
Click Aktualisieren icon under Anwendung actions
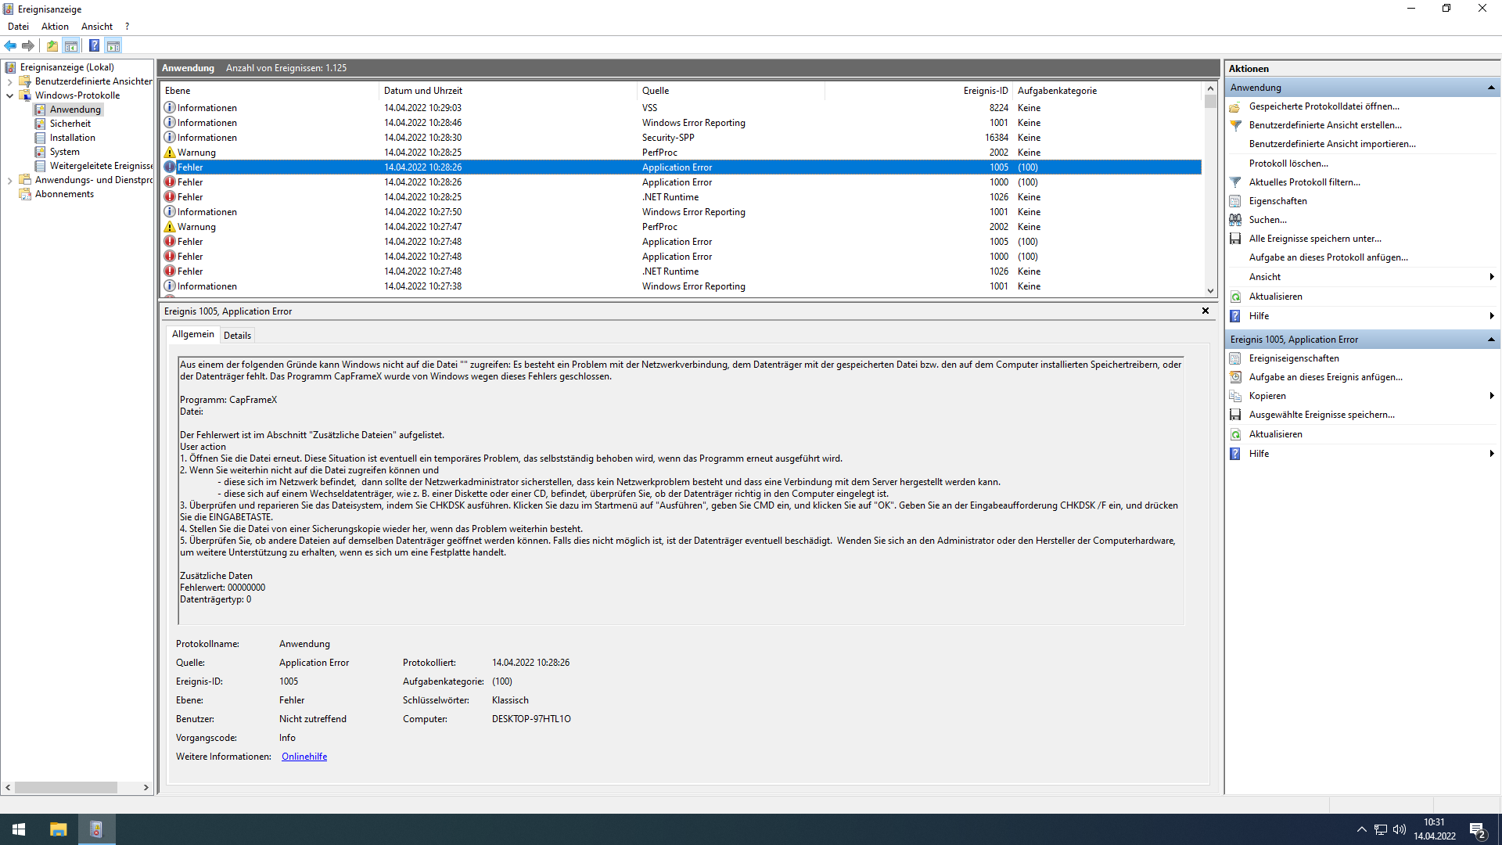(x=1236, y=297)
